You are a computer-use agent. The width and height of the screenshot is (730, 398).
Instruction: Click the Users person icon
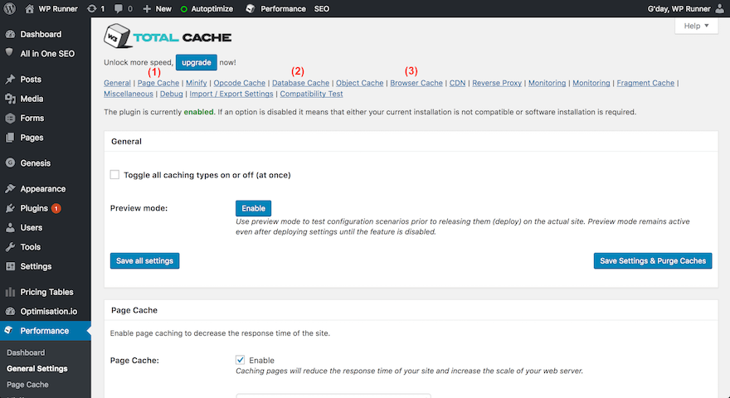10,228
